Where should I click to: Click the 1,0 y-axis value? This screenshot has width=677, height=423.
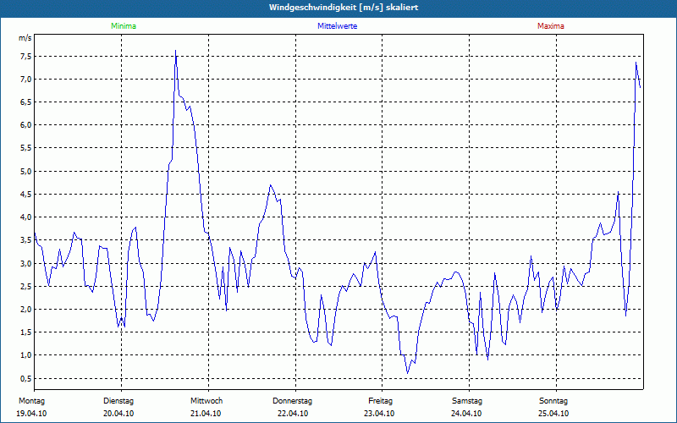(25, 355)
